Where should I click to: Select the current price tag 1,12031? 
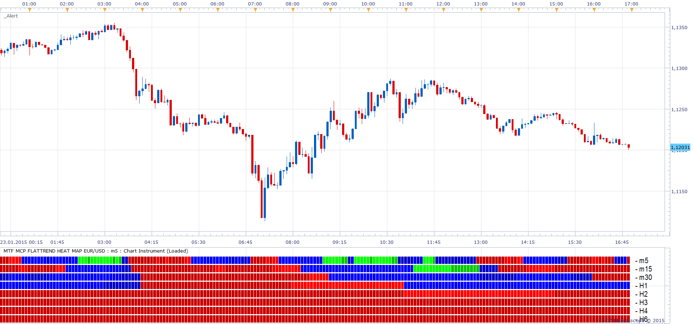tap(681, 147)
